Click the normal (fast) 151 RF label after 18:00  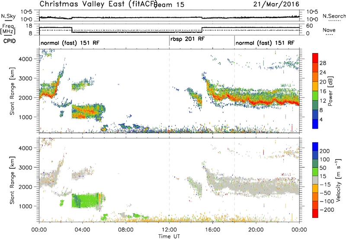coord(265,43)
